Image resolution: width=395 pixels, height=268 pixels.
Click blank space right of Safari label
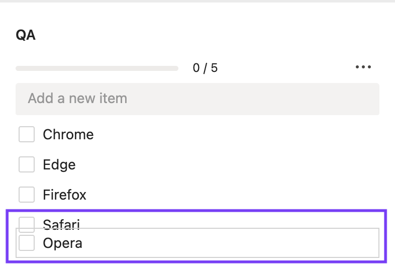[226, 221]
